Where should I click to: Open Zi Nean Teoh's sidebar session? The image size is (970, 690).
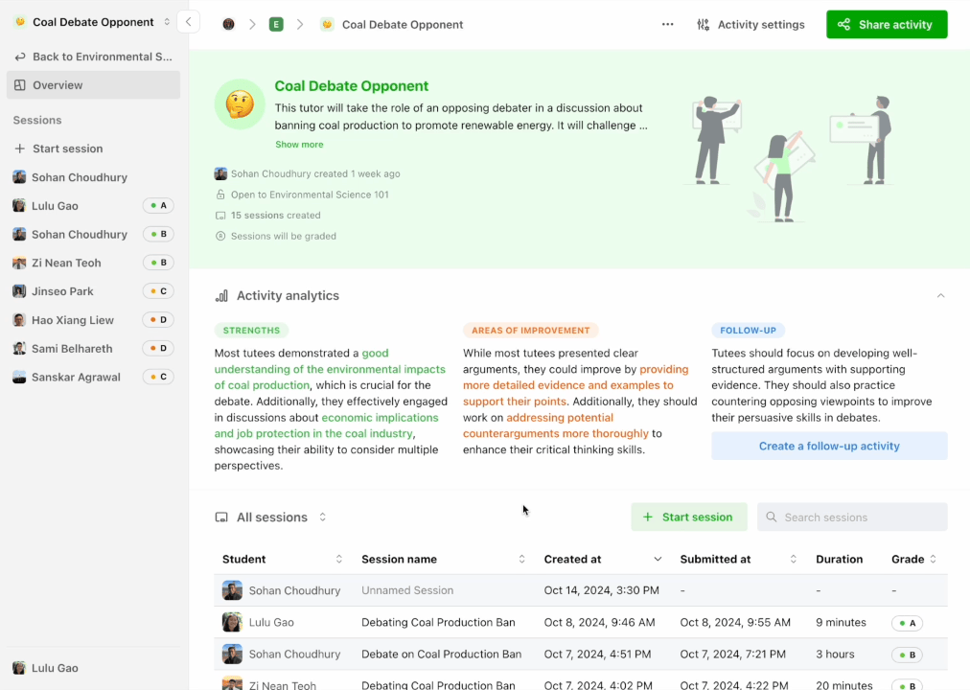[93, 263]
